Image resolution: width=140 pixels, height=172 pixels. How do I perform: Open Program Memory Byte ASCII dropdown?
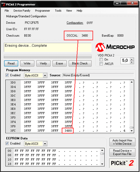point(45,76)
